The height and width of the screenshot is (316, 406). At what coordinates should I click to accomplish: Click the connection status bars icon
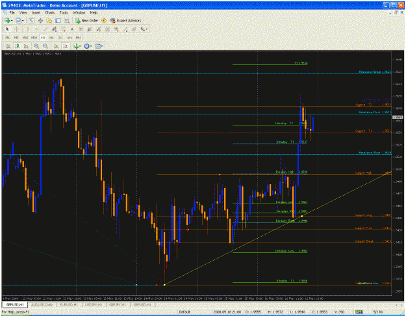[359, 312]
